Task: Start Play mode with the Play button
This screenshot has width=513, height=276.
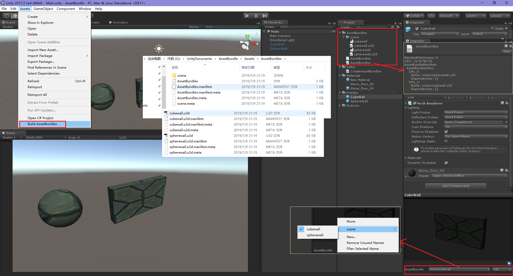Action: click(x=247, y=16)
